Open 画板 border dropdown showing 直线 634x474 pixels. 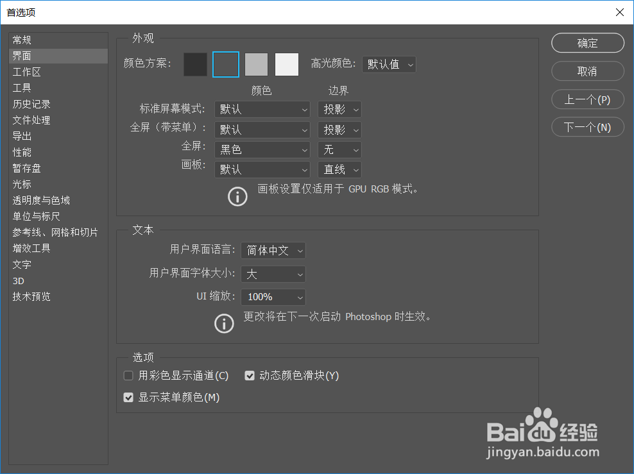click(x=339, y=170)
